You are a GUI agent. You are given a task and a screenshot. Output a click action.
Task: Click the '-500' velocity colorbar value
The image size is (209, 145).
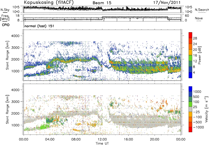coord(198,122)
